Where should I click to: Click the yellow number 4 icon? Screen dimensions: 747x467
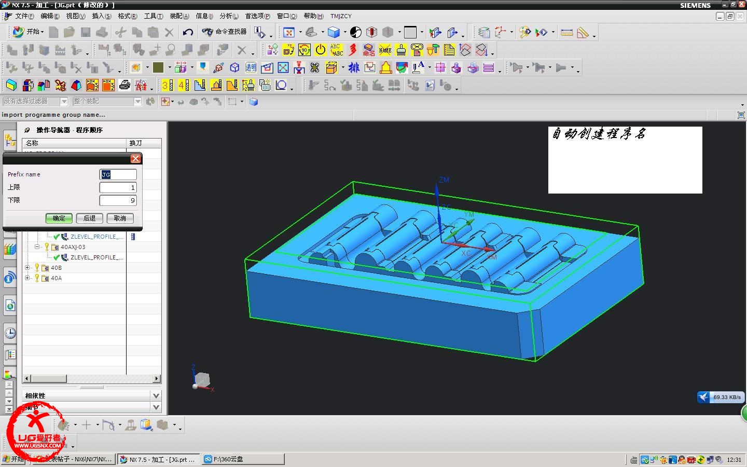coord(183,85)
